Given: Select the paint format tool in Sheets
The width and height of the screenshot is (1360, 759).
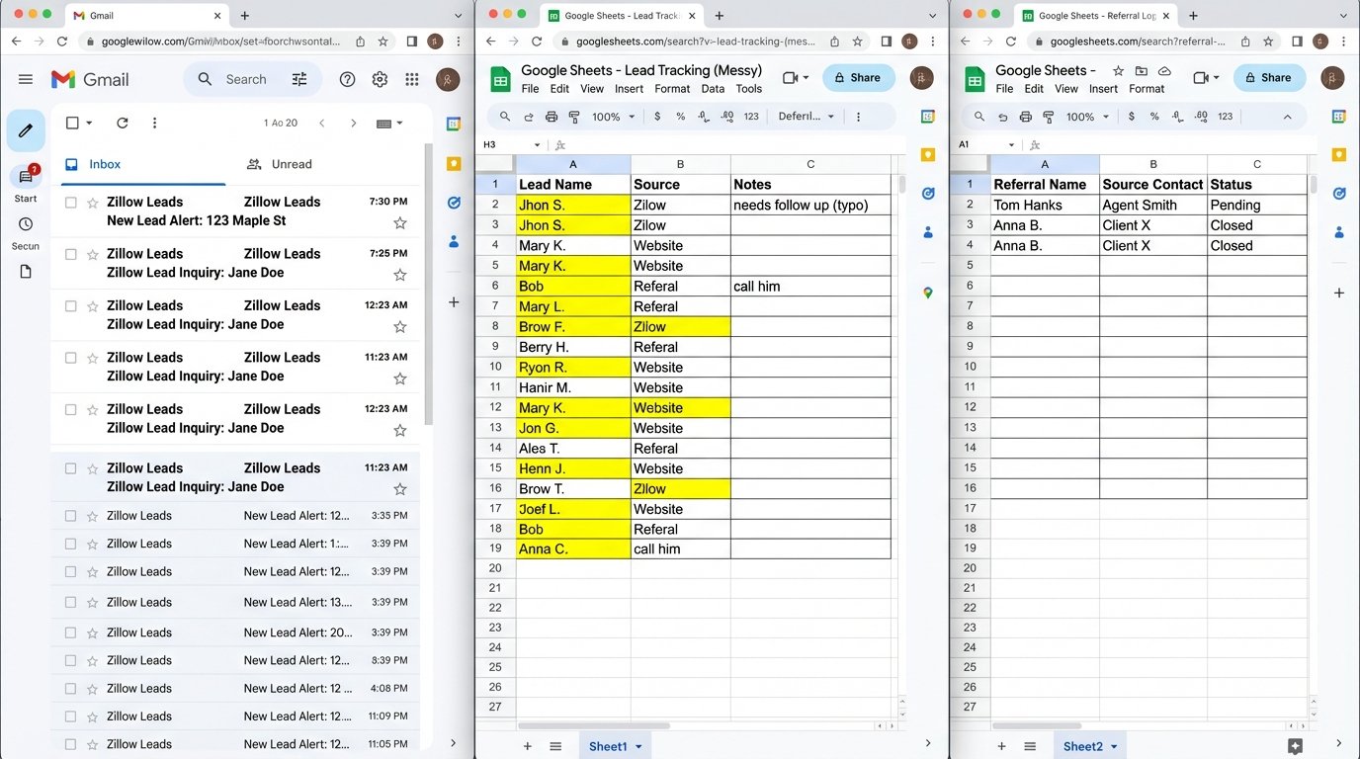Looking at the screenshot, I should point(576,116).
